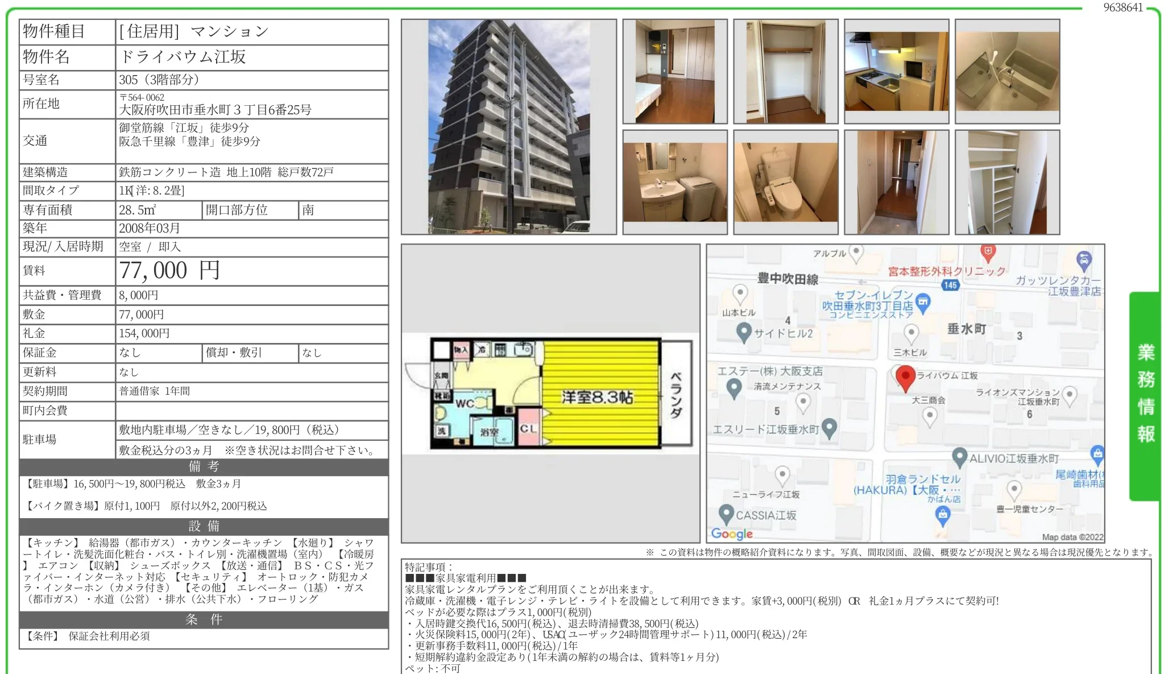1169x674 pixels.
Task: Open the Google logo on map
Action: 732,534
